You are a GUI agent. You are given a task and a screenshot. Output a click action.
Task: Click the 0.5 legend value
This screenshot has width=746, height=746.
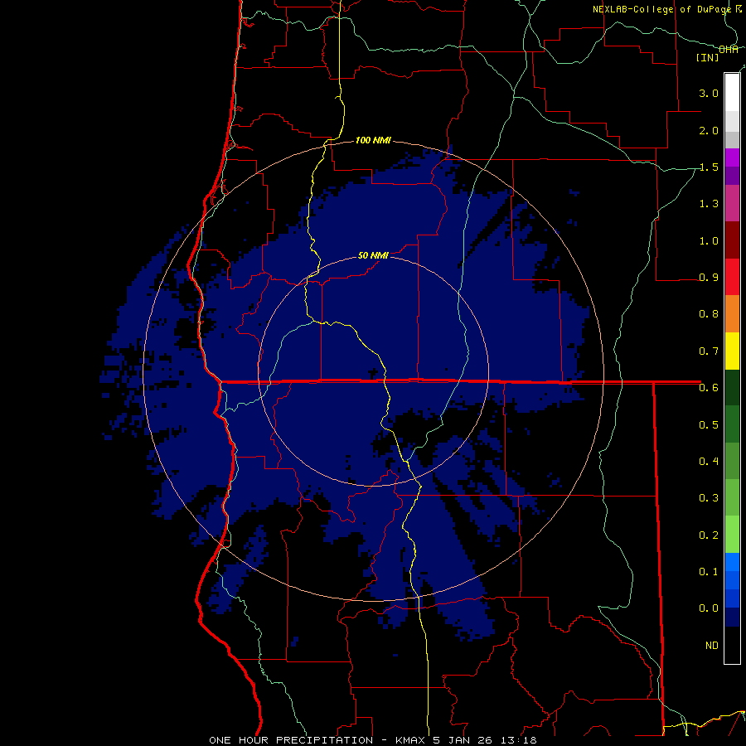tap(709, 424)
